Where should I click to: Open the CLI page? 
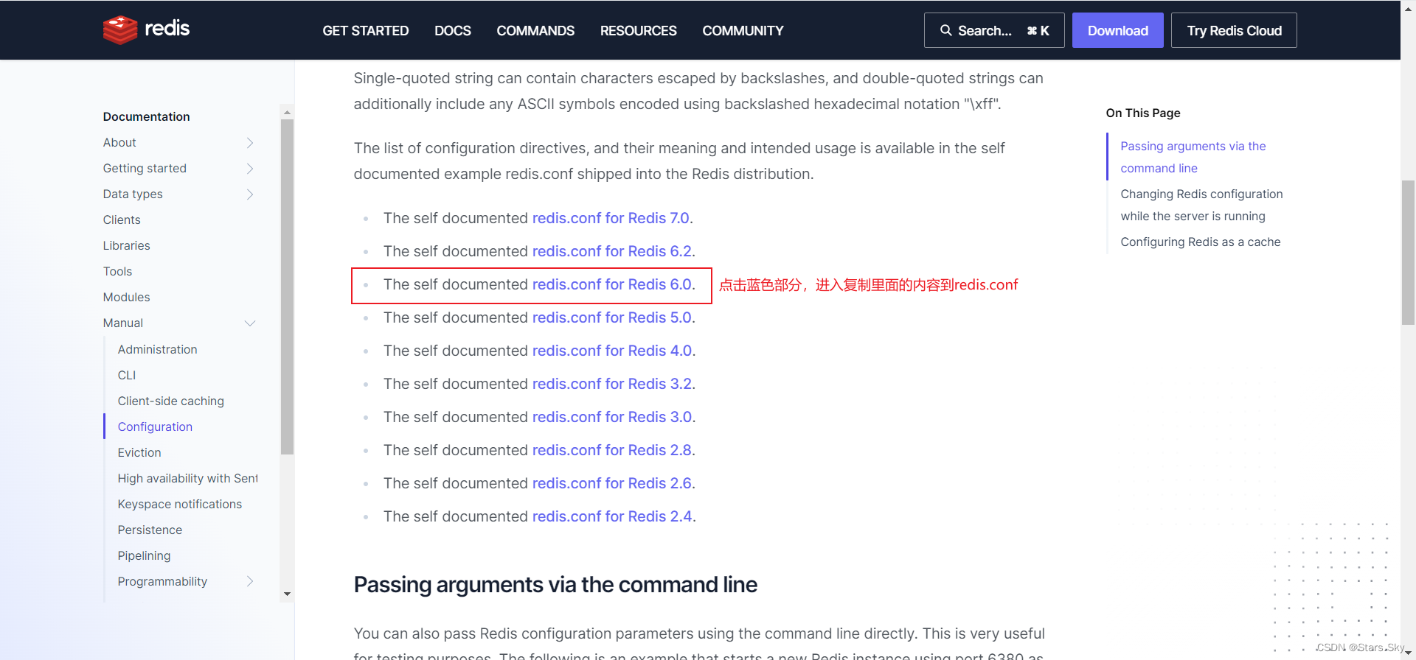127,375
